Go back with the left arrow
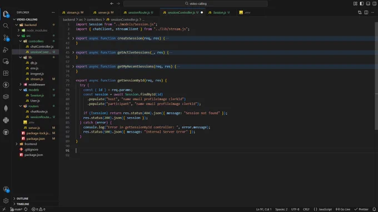 click(112, 4)
